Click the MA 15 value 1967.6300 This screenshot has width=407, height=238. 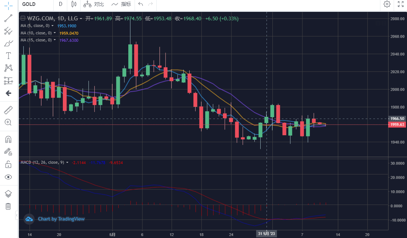pos(69,40)
